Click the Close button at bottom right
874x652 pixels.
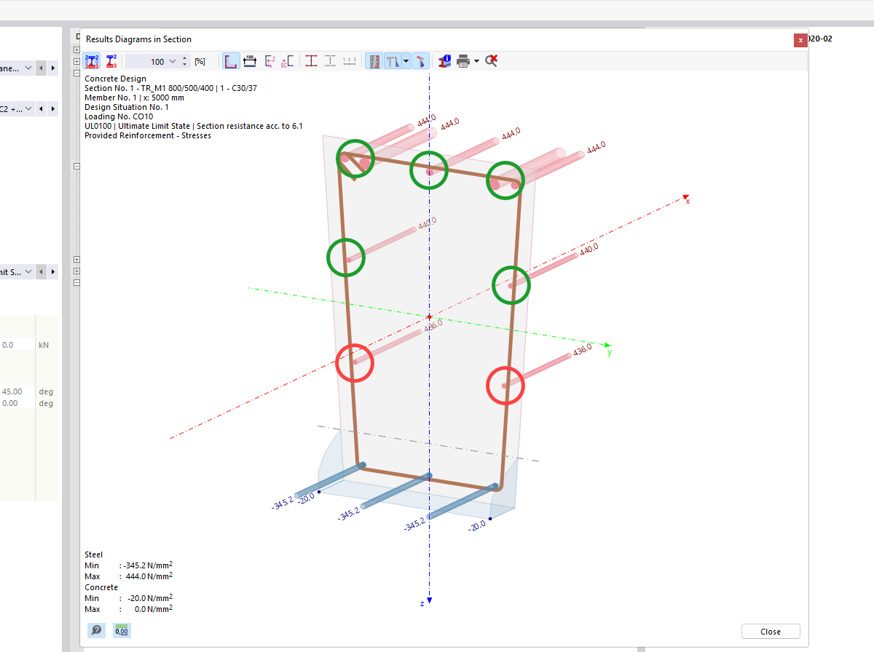click(771, 632)
